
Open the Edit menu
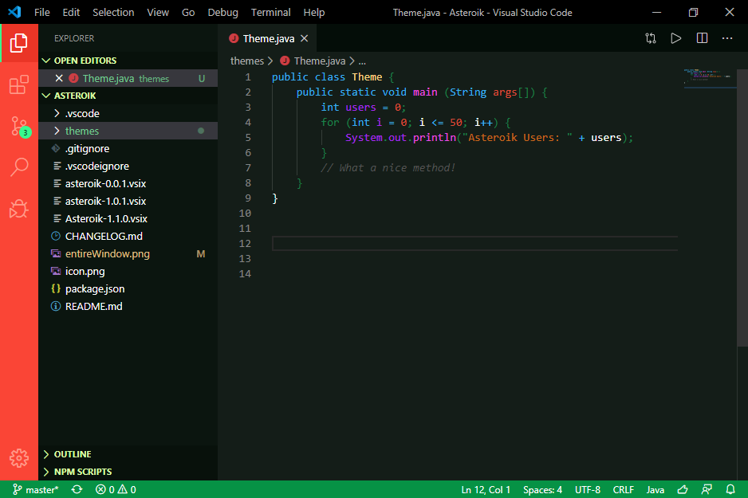click(71, 13)
